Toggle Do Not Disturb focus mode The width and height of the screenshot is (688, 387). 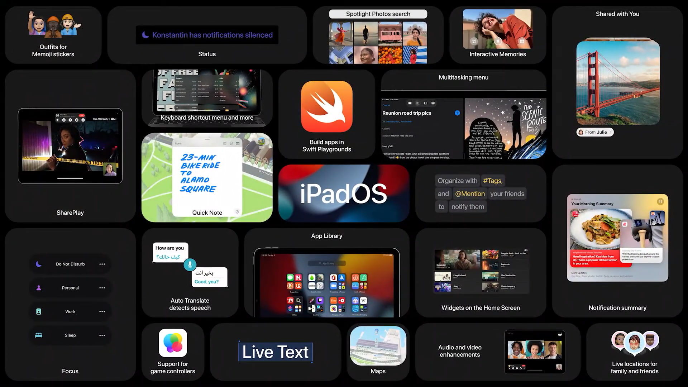pyautogui.click(x=70, y=264)
